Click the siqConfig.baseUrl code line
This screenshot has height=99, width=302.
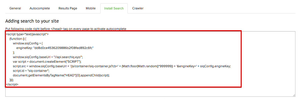(48, 57)
